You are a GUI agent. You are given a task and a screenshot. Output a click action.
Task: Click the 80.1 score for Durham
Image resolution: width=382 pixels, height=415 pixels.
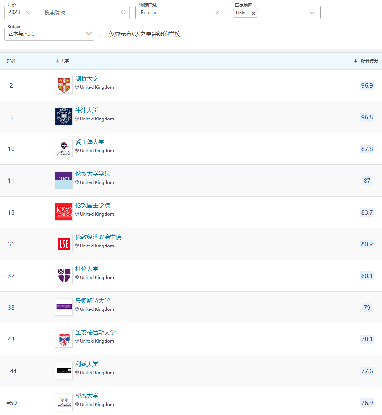[x=367, y=276]
